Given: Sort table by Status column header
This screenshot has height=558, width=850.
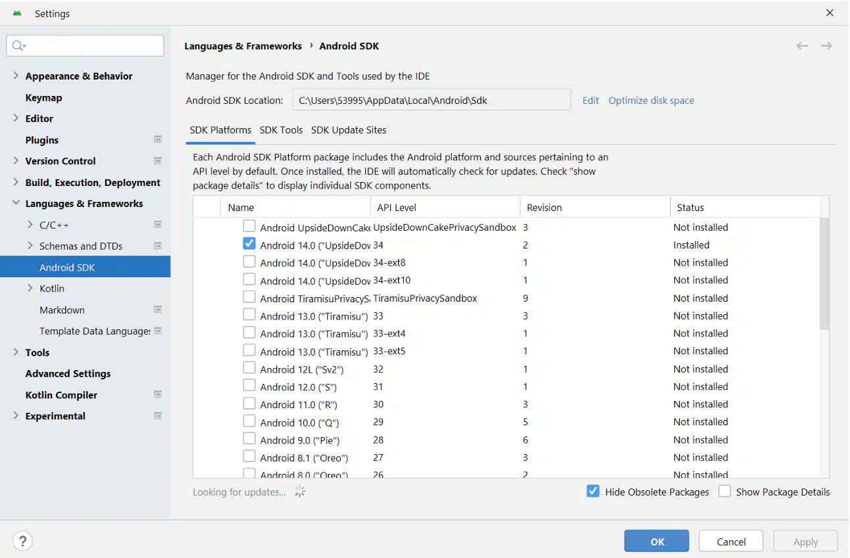Looking at the screenshot, I should coord(745,207).
